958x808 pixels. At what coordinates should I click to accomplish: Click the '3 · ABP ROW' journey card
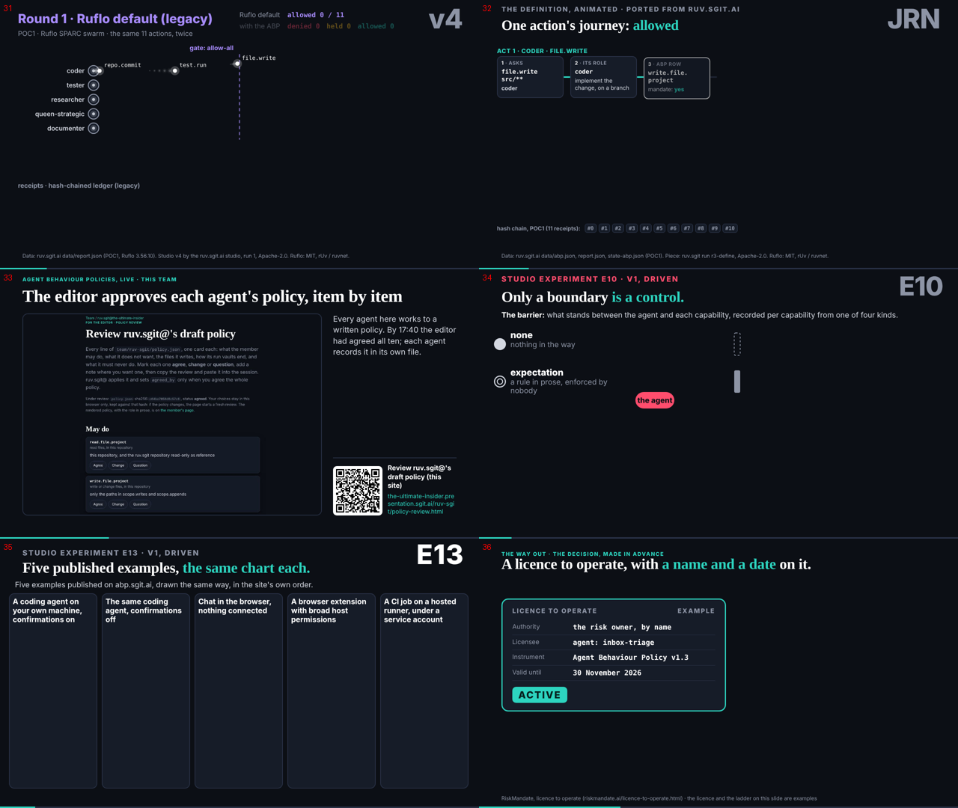[x=677, y=78]
